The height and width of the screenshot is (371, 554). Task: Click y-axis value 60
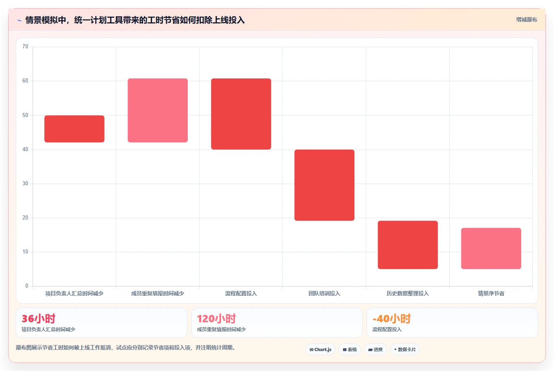tap(25, 81)
